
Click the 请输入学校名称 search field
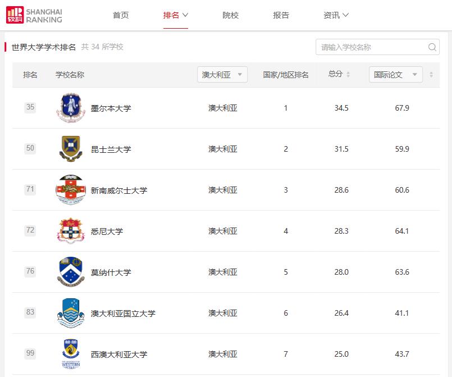coord(365,47)
